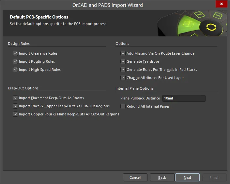Toggle Import Placement Keep-Outs As Rooms
230x184 pixels.
point(15,98)
